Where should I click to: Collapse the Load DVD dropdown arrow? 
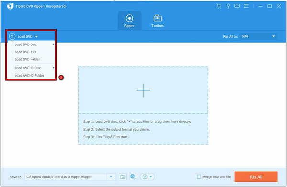[x=36, y=37]
